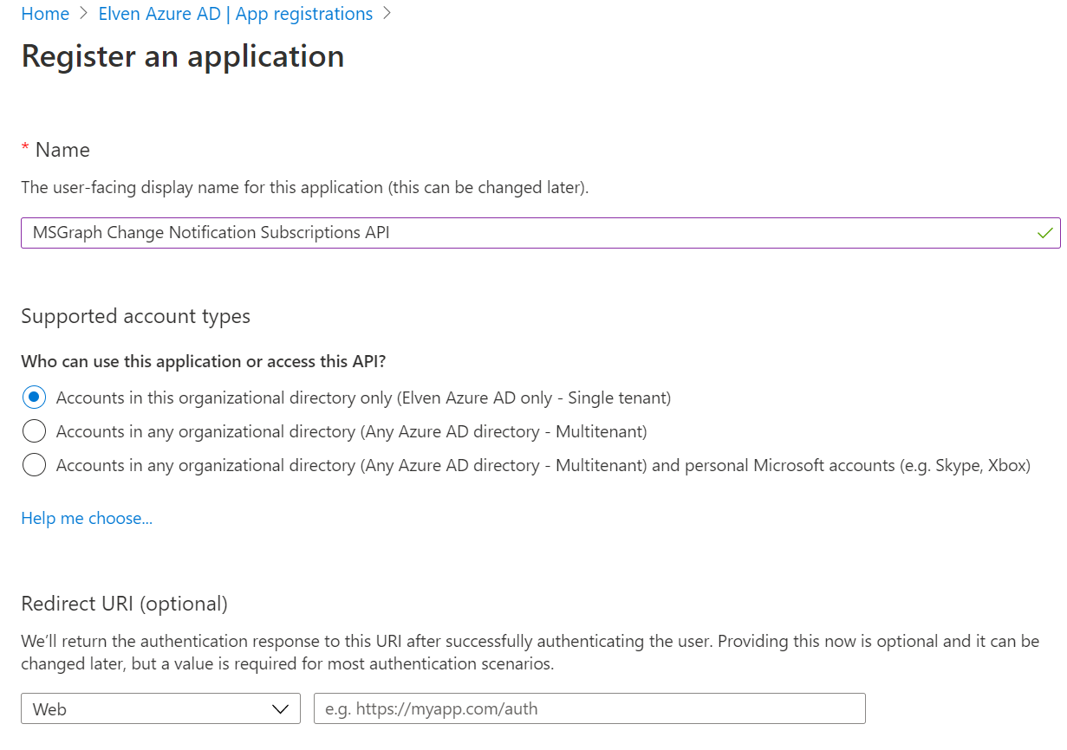This screenshot has width=1067, height=750.
Task: Open Elven Azure AD App registrations breadcrumb
Action: (x=236, y=14)
